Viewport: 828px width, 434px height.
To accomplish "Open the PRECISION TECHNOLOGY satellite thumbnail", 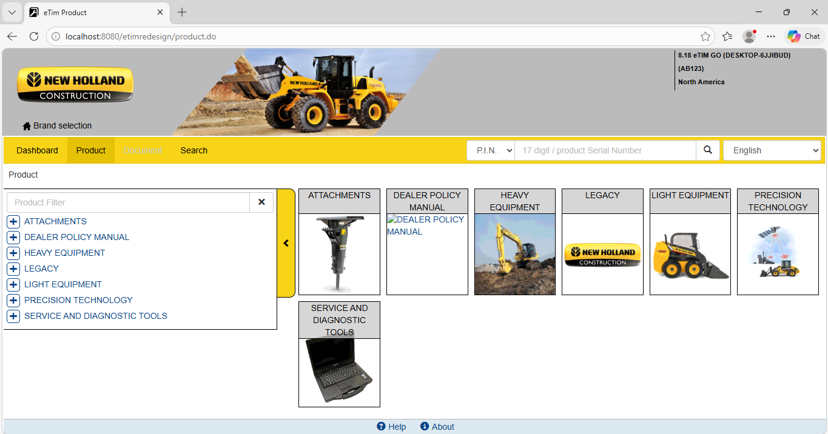I will tap(778, 255).
